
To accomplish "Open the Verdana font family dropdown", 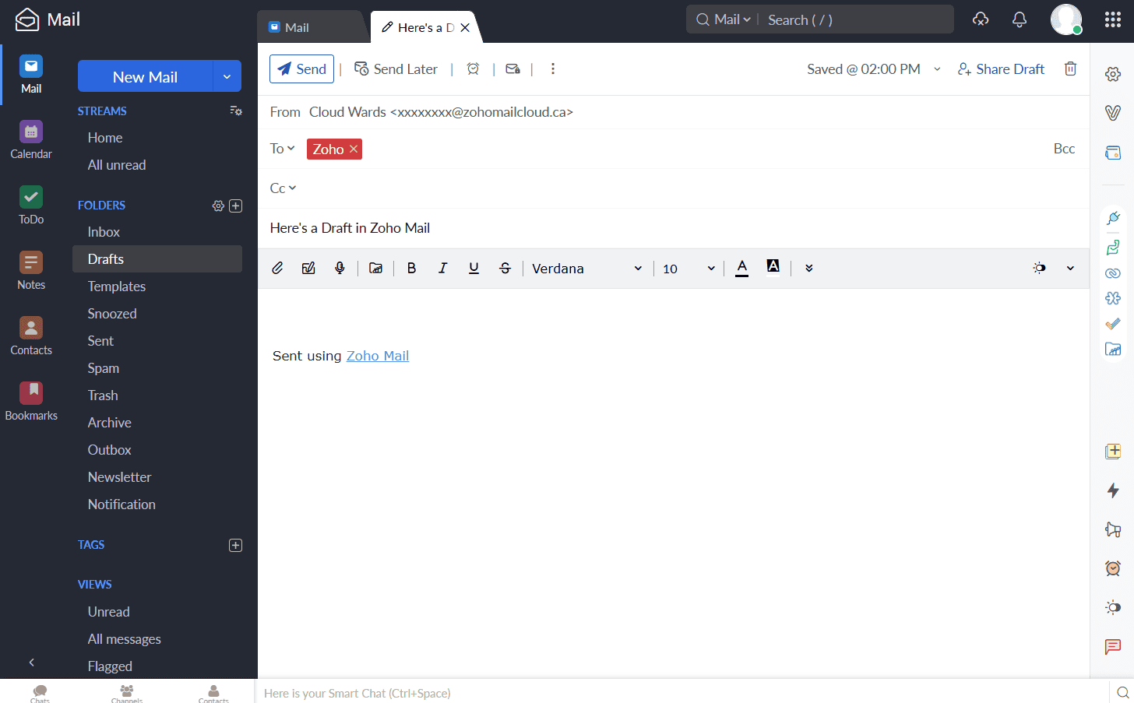I will coord(586,269).
